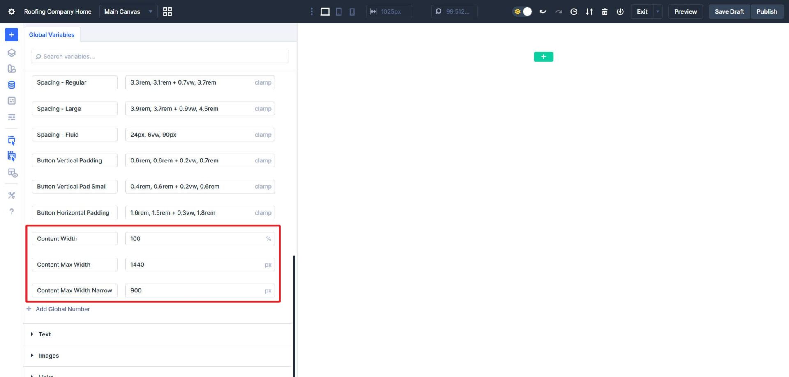The height and width of the screenshot is (377, 789).
Task: Select the Global Variables database icon
Action: 12,85
